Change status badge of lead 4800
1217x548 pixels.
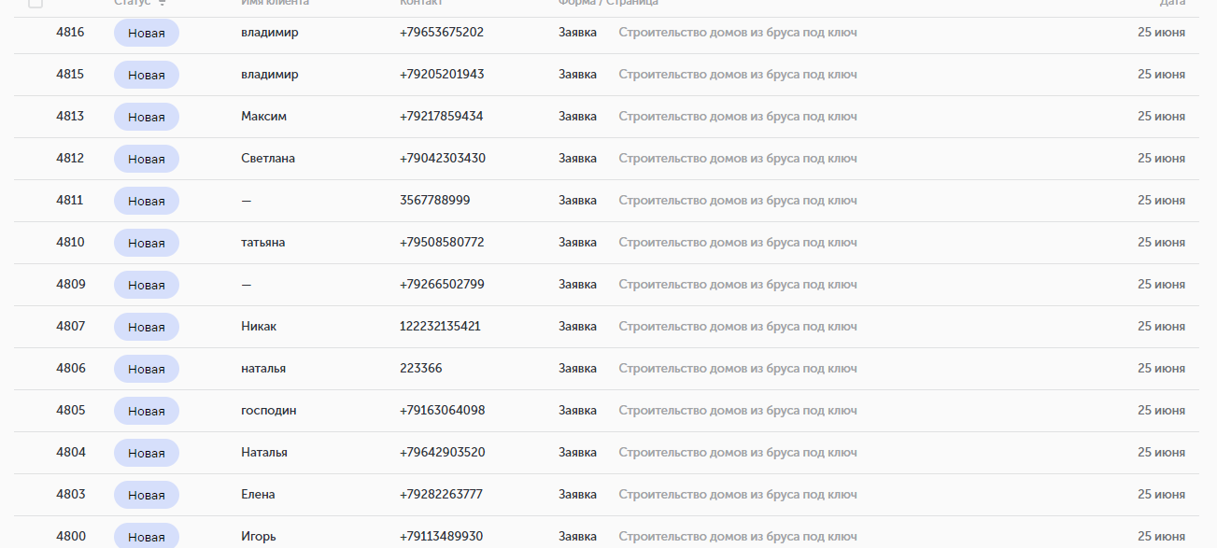pyautogui.click(x=147, y=537)
